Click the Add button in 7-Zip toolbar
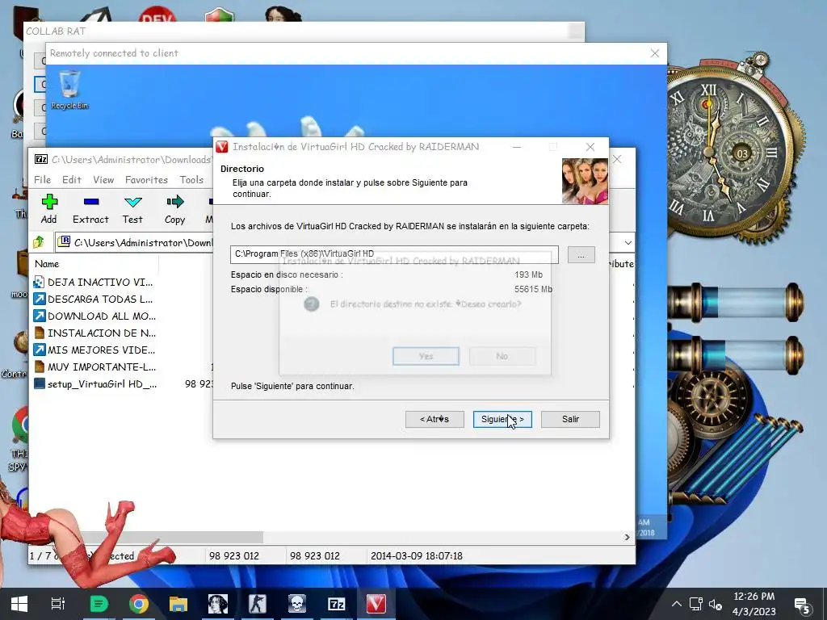This screenshot has width=827, height=620. (49, 209)
